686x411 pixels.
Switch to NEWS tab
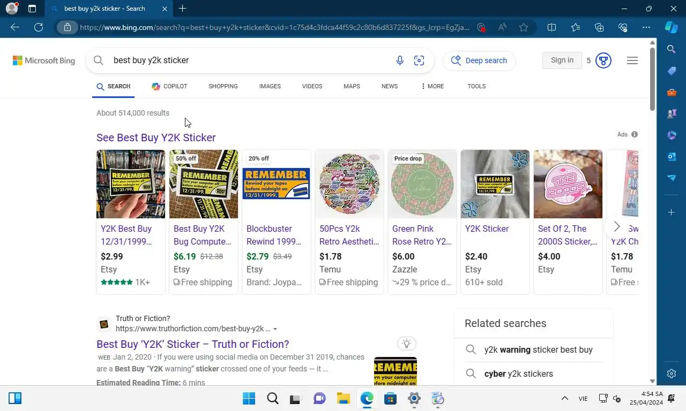tap(390, 86)
